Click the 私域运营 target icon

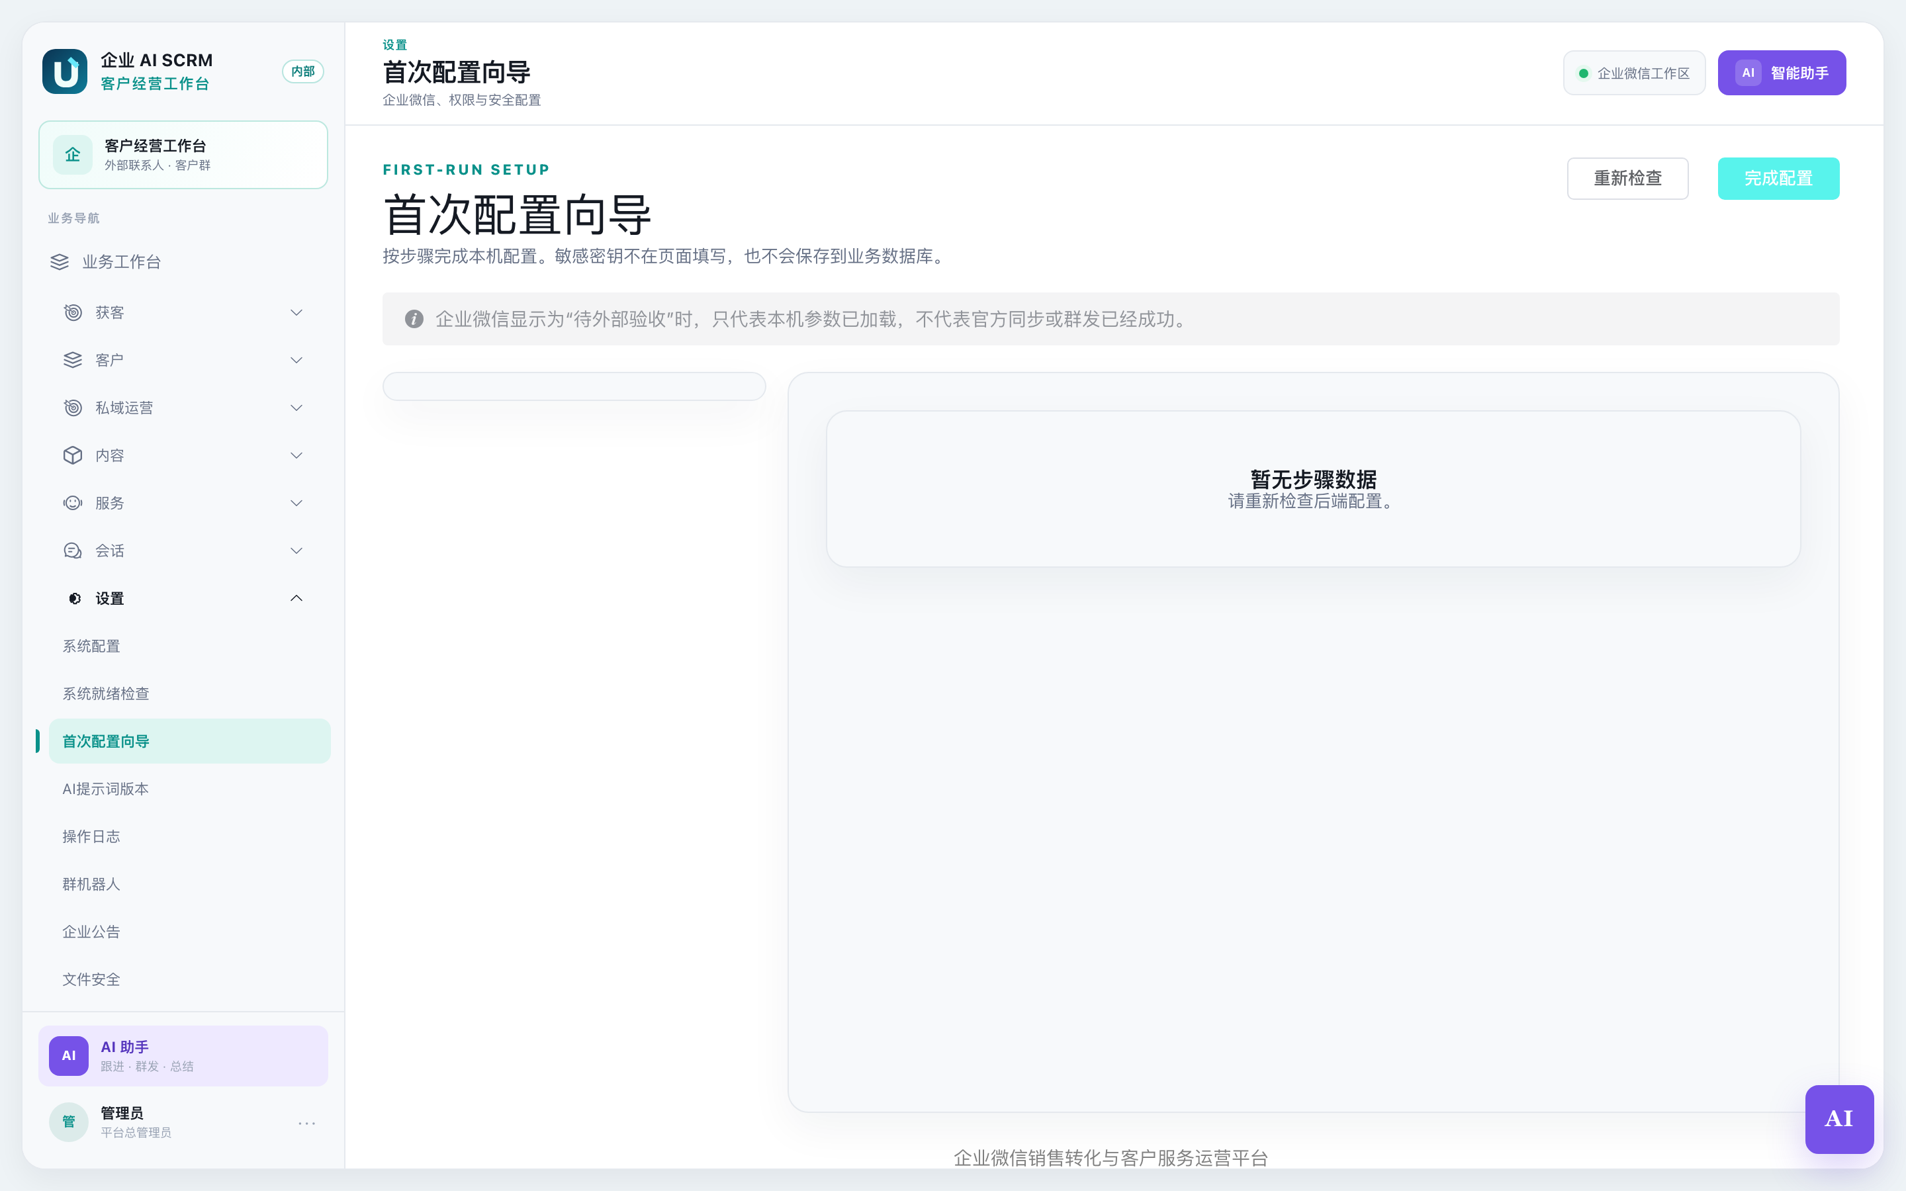click(x=72, y=408)
